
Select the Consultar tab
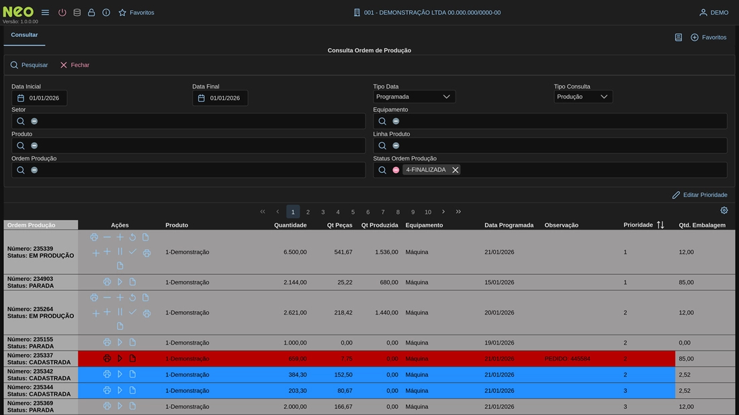[24, 35]
